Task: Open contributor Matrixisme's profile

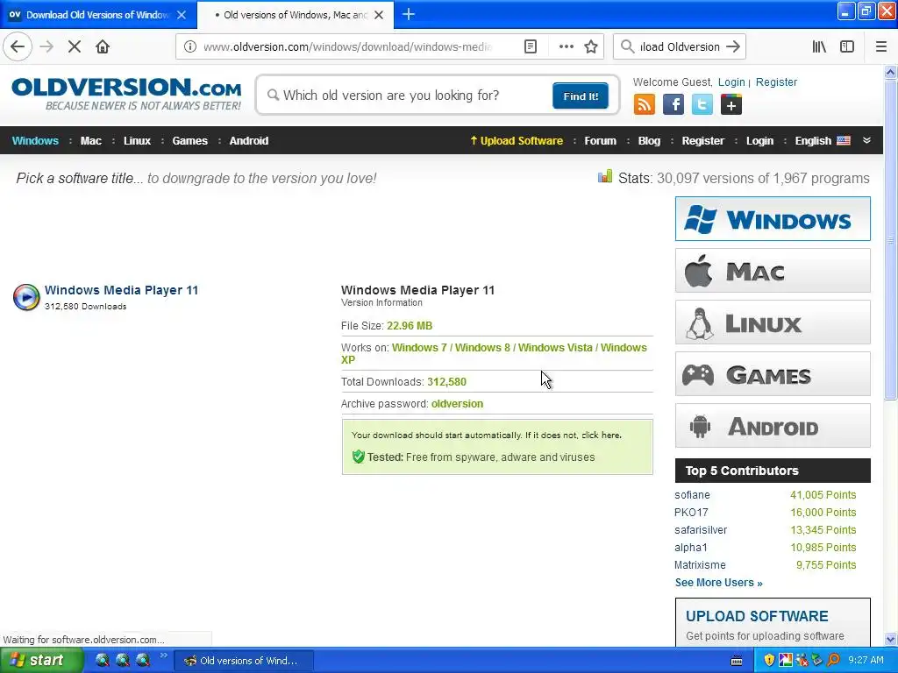Action: coord(700,565)
